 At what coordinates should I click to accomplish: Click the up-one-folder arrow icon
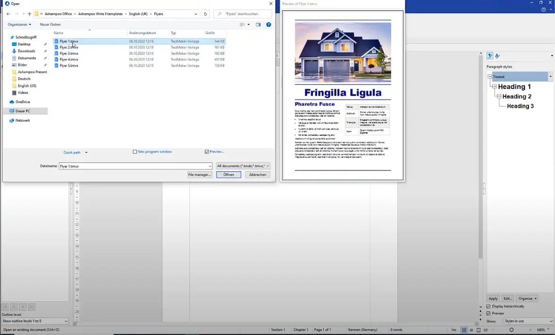point(29,14)
